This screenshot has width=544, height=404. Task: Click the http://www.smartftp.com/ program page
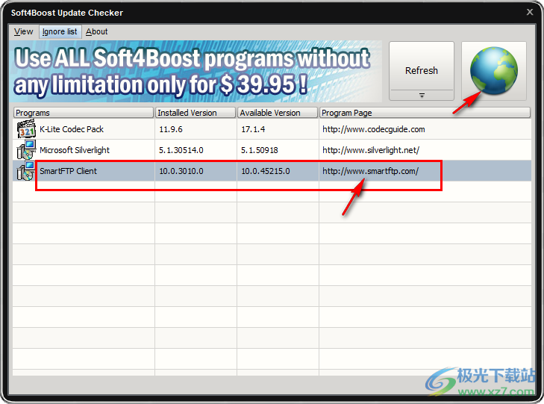pos(371,171)
